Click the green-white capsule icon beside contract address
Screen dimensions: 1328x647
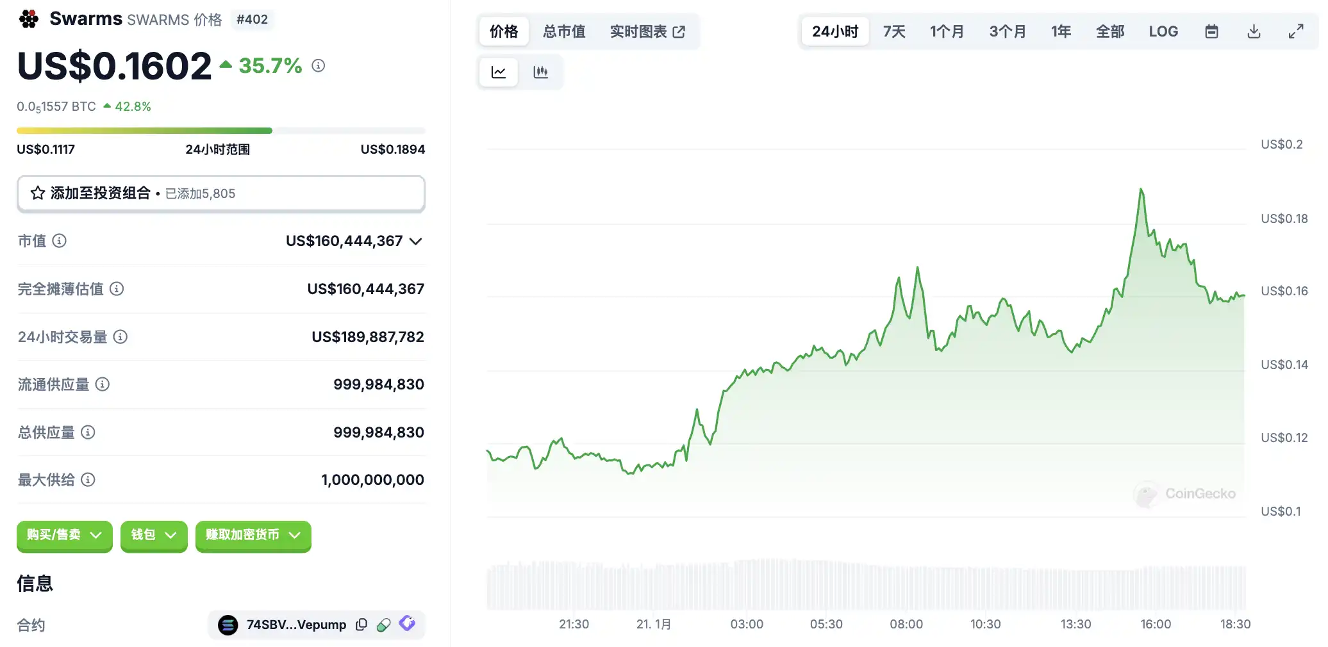pos(384,625)
